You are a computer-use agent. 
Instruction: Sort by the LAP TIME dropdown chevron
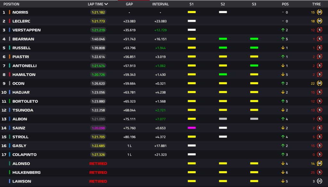coord(106,4)
